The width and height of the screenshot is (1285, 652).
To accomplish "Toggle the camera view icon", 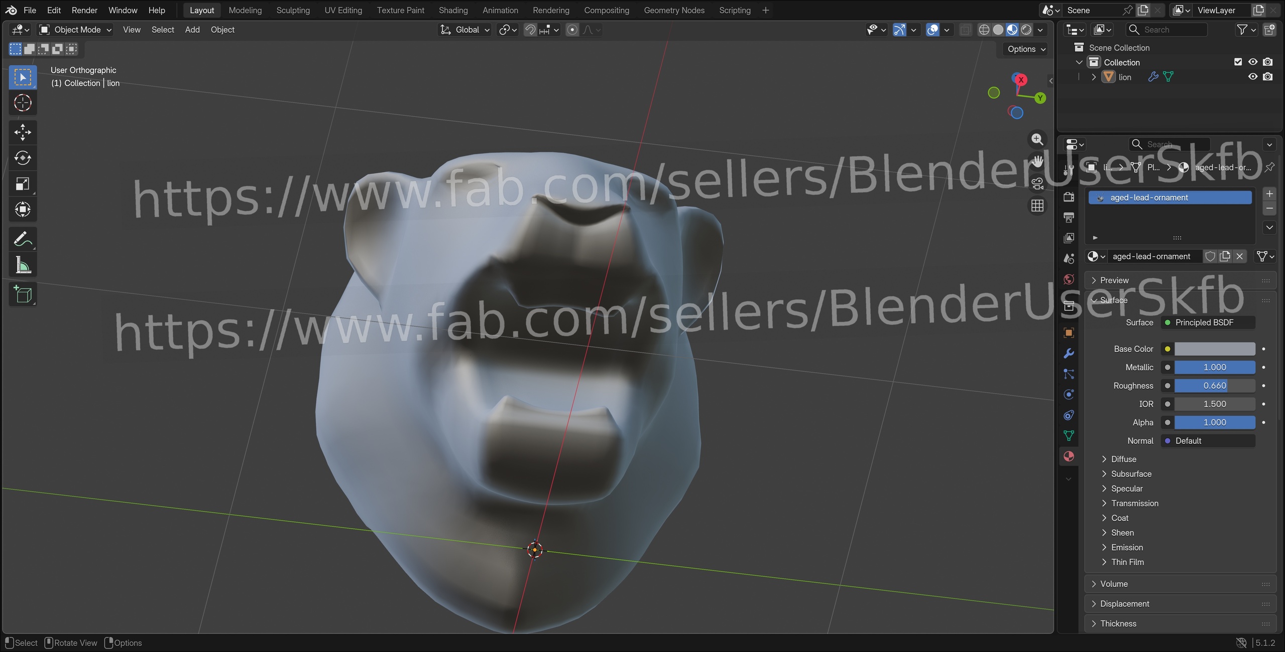I will tap(1037, 184).
